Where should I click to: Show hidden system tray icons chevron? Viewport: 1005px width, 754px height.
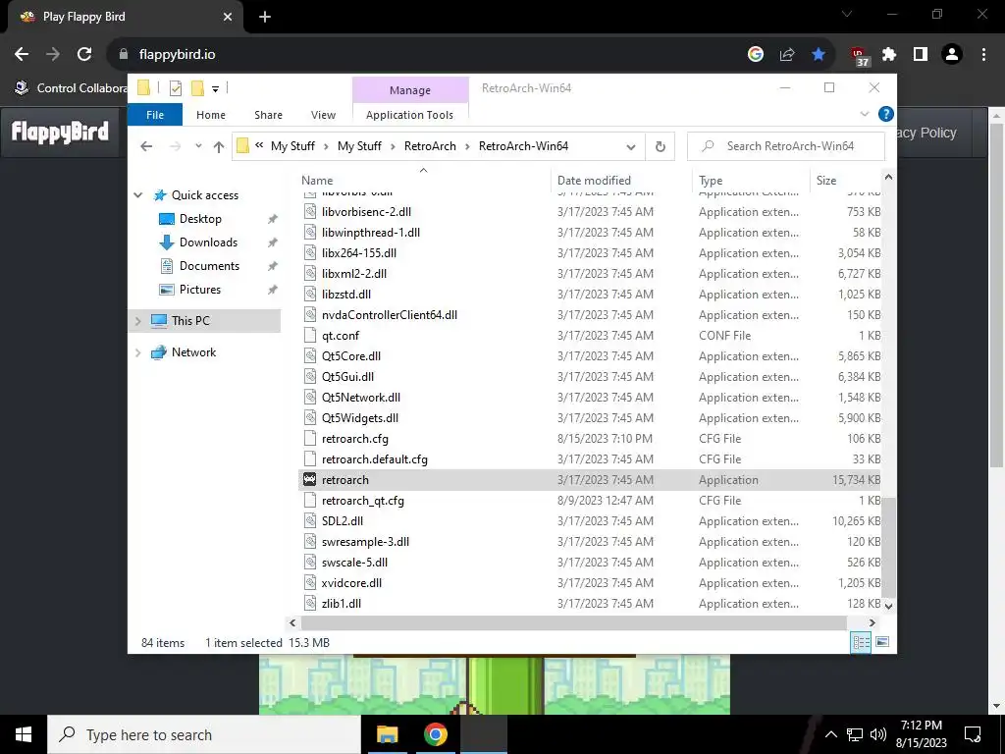pyautogui.click(x=830, y=734)
